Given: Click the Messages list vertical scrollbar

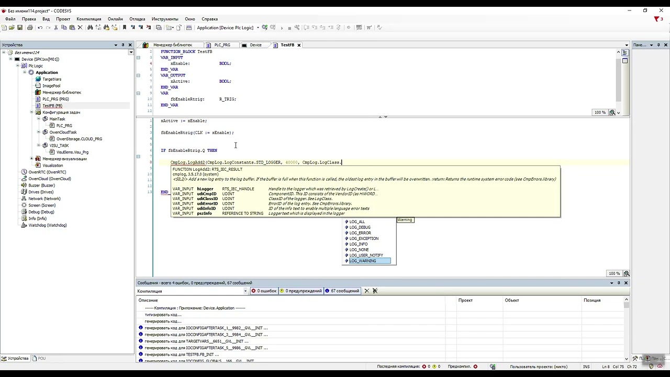Looking at the screenshot, I should pos(626,330).
